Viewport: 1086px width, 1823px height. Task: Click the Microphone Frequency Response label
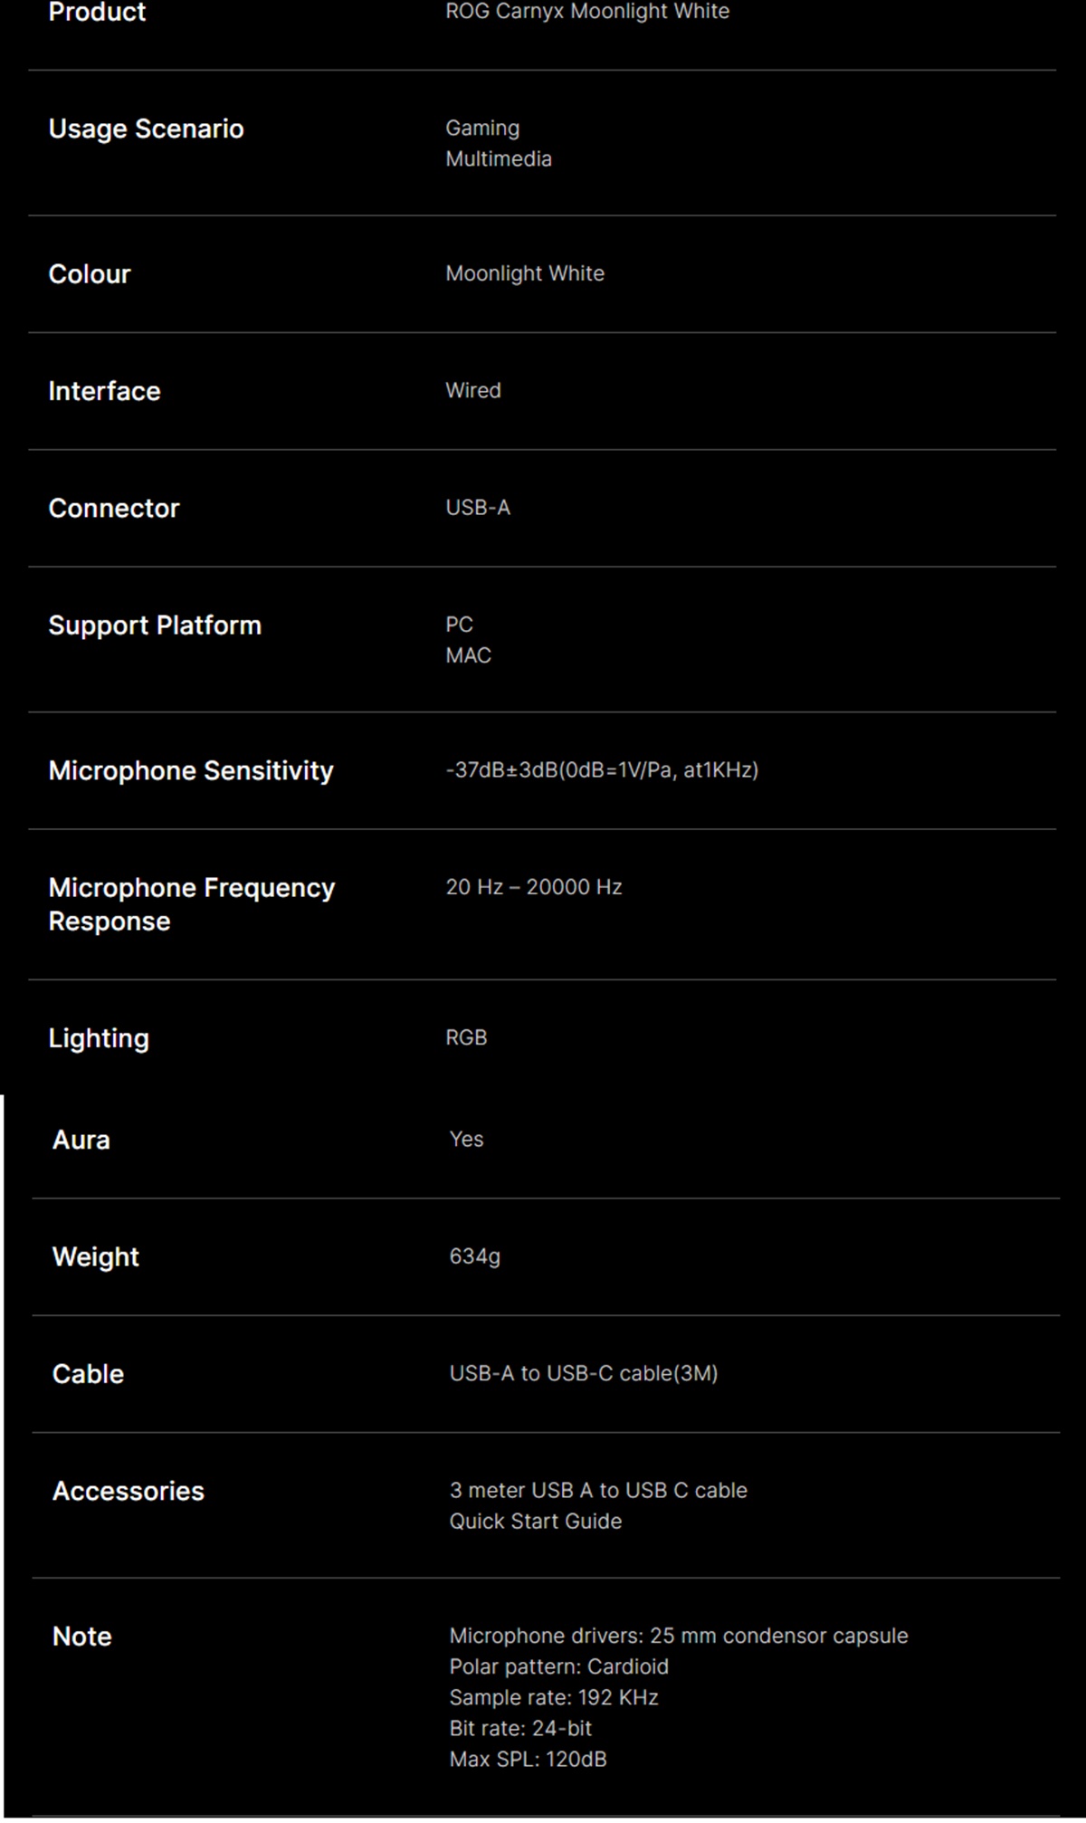click(192, 904)
